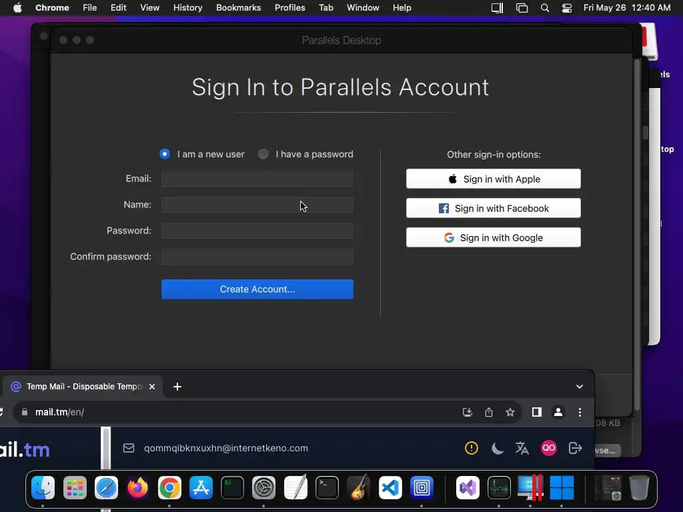Viewport: 683px width, 512px height.
Task: Open the View menu
Action: tap(150, 8)
